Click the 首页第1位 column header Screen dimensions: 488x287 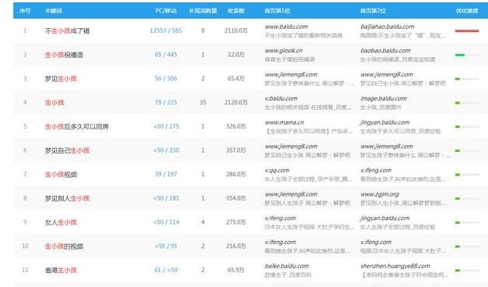[278, 11]
